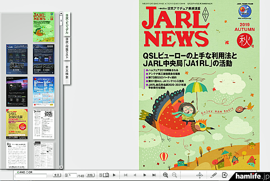Go to the previous page
Screen dimensions: 270x181
tap(135, 175)
